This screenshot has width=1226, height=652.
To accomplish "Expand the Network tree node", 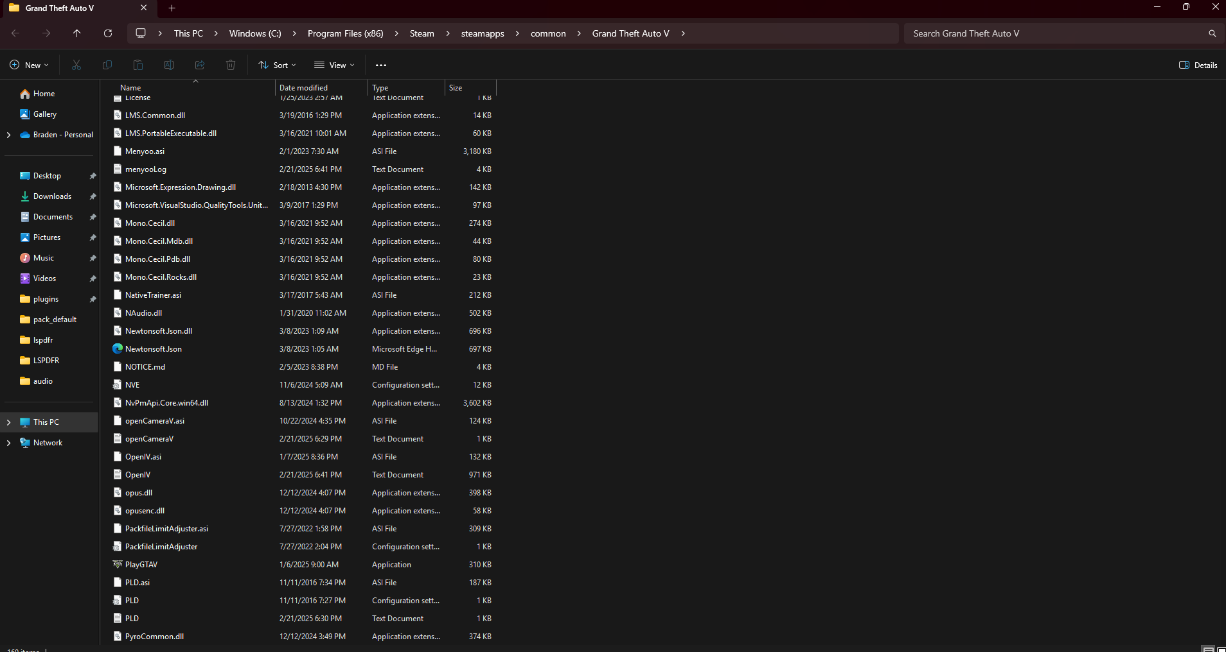I will [8, 443].
